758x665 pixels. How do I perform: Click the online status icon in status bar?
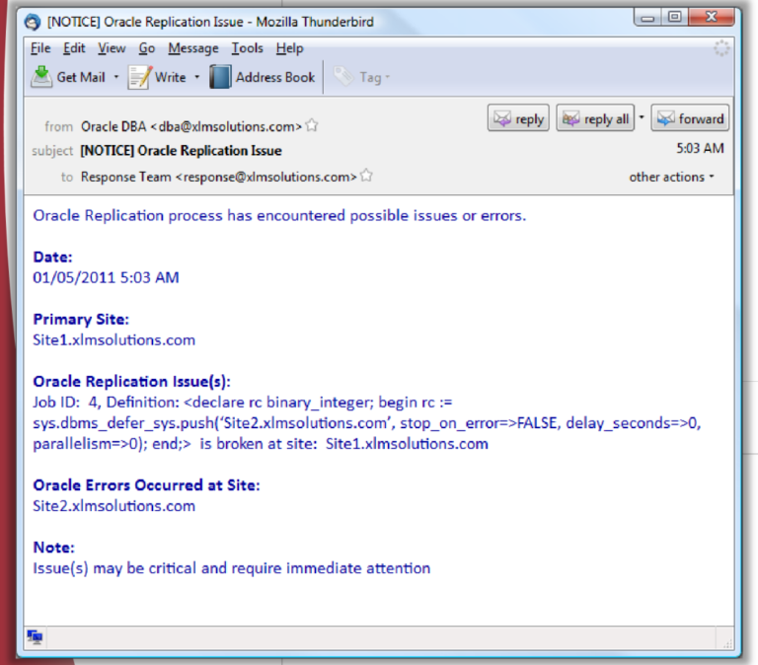pos(35,637)
